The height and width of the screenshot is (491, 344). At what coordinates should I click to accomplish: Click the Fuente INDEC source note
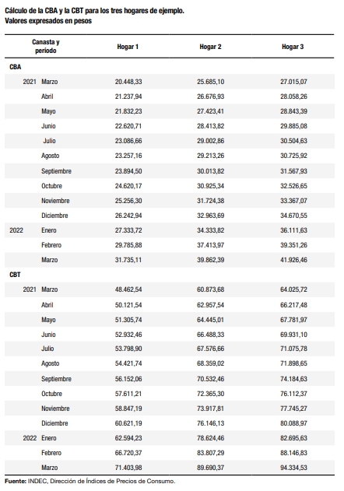[x=90, y=482]
